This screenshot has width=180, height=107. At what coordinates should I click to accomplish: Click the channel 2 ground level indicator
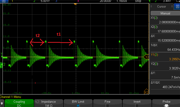pyautogui.click(x=1, y=65)
